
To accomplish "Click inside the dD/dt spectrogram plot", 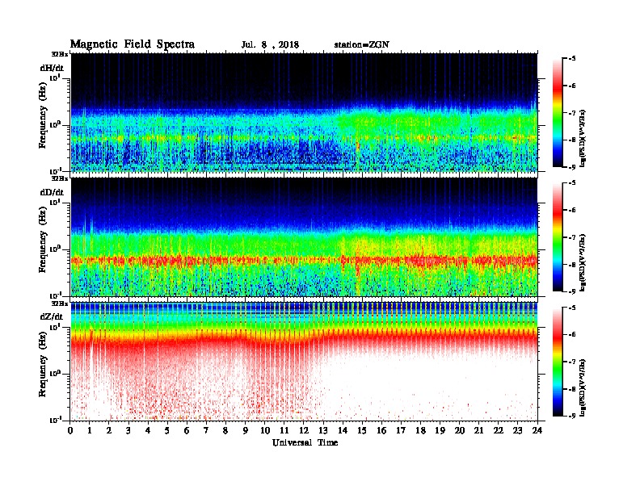I will (304, 237).
